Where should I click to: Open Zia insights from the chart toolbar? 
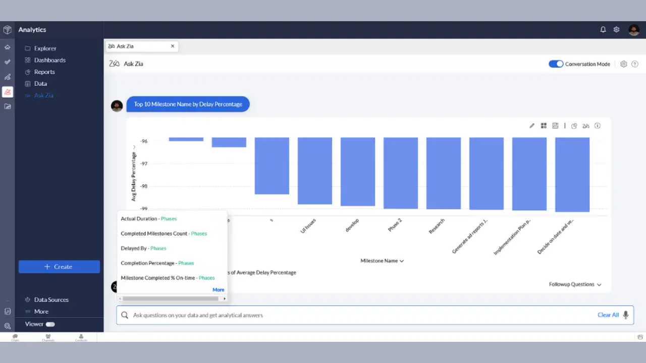[585, 126]
